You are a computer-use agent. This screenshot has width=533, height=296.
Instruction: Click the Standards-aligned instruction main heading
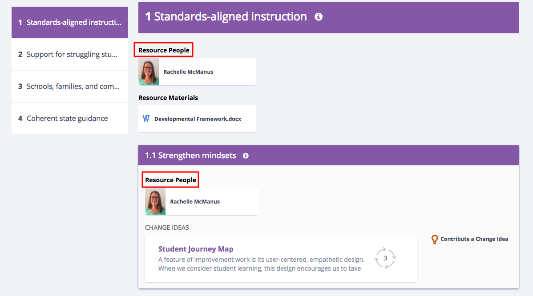(226, 16)
